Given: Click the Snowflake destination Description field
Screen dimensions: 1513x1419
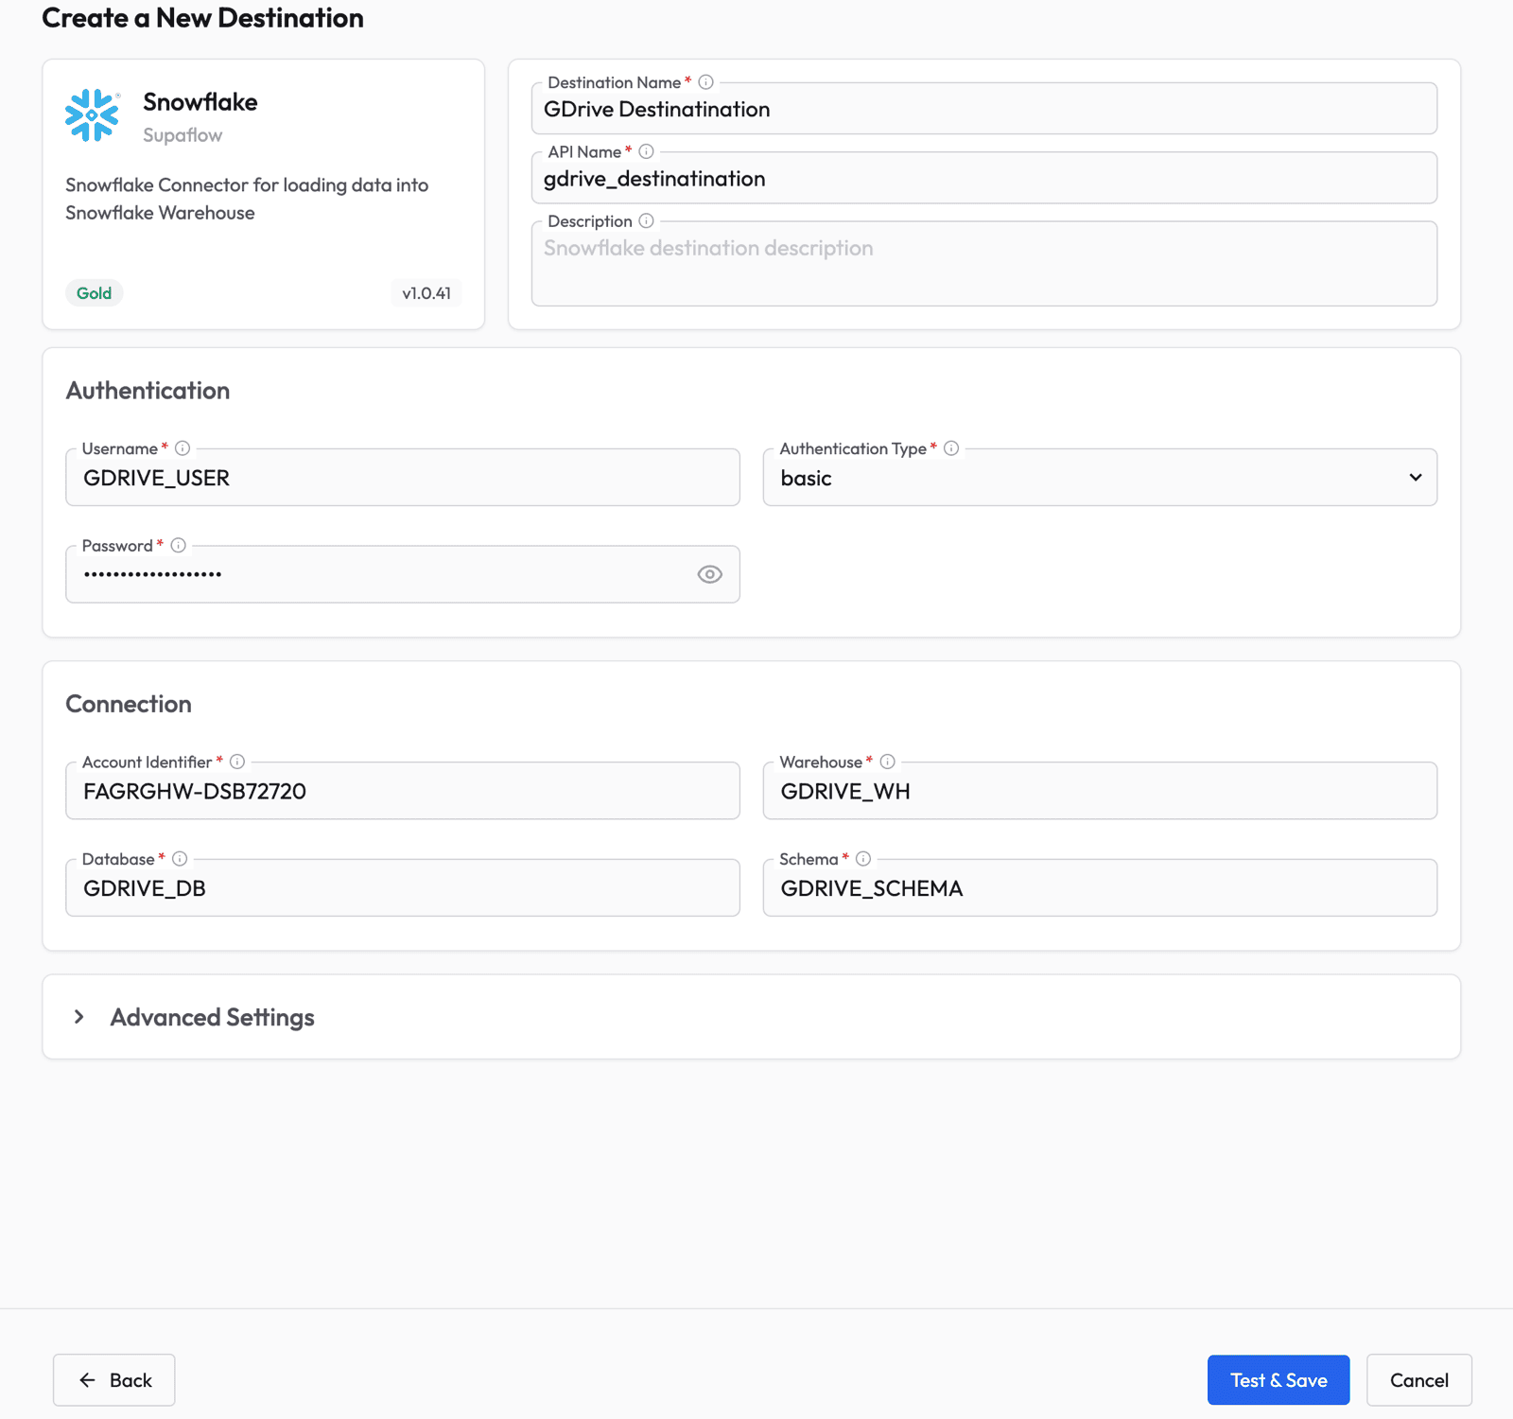Looking at the screenshot, I should coord(983,263).
